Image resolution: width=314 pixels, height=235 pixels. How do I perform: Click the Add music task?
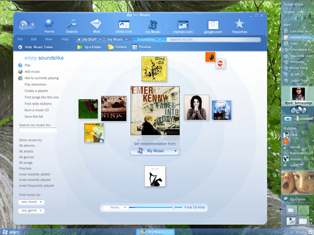[x=32, y=72]
